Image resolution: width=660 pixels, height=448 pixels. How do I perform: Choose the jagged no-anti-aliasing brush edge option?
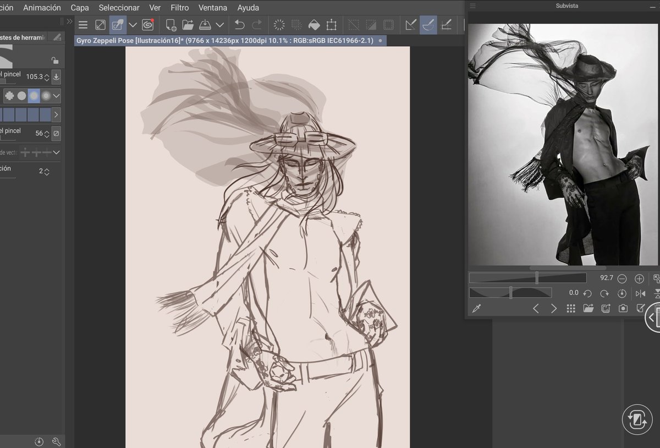(x=9, y=96)
